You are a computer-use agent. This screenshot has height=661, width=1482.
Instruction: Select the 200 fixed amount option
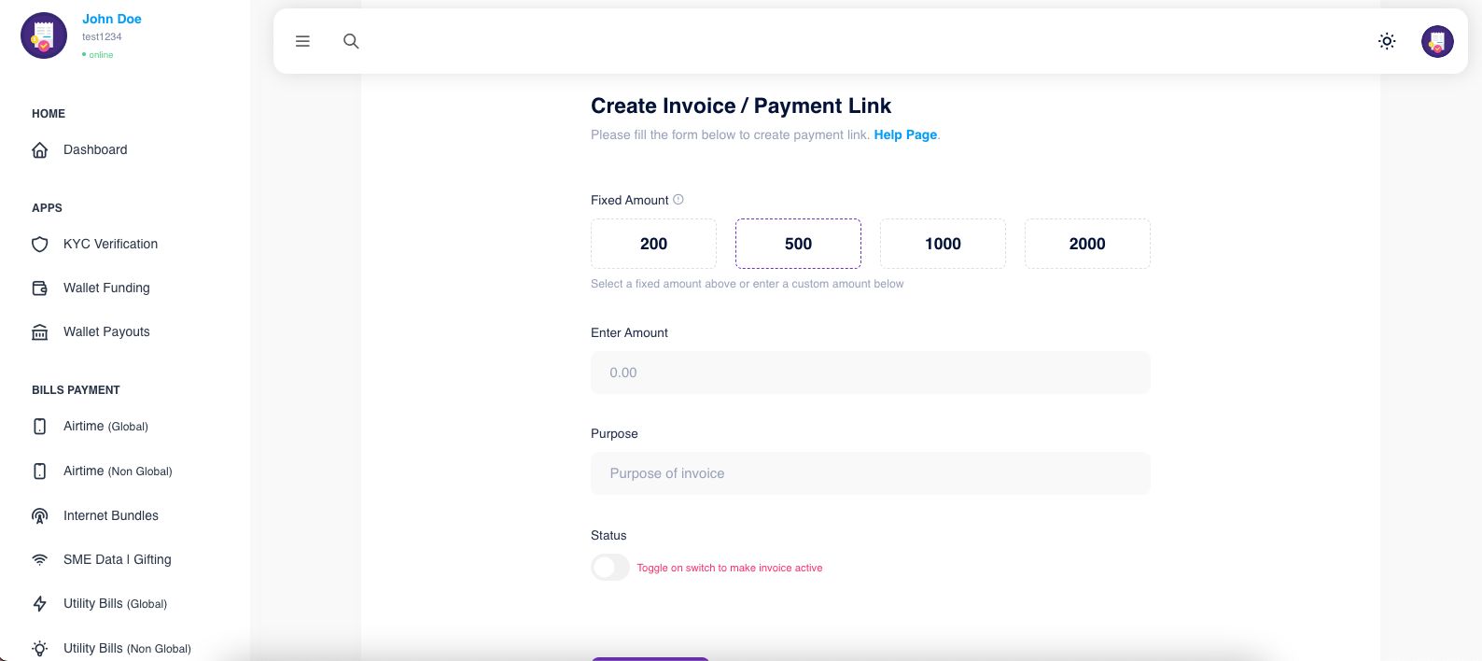tap(653, 244)
